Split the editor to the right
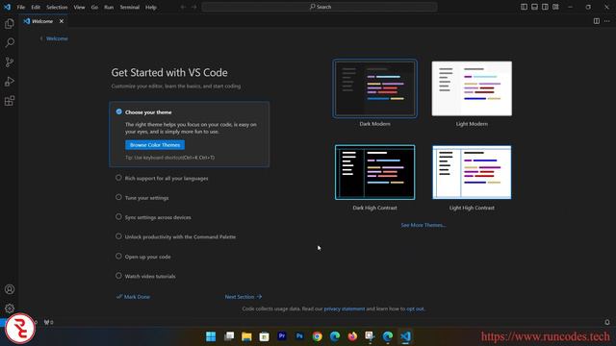Image resolution: width=616 pixels, height=346 pixels. (x=597, y=21)
